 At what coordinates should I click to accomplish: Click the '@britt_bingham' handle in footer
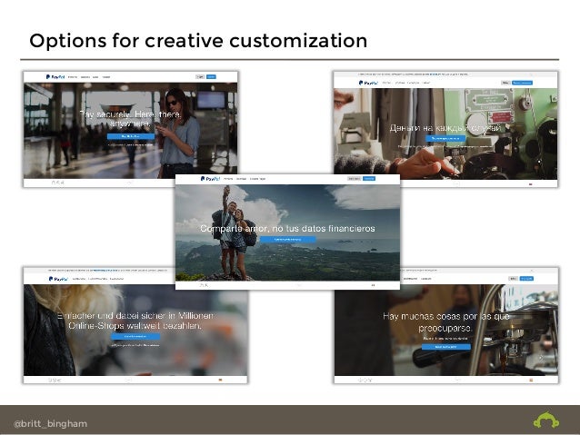tap(50, 423)
